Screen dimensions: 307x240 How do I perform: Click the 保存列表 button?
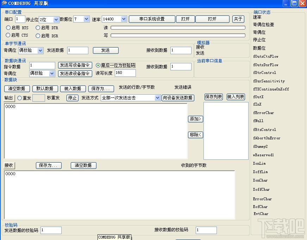(x=213, y=97)
